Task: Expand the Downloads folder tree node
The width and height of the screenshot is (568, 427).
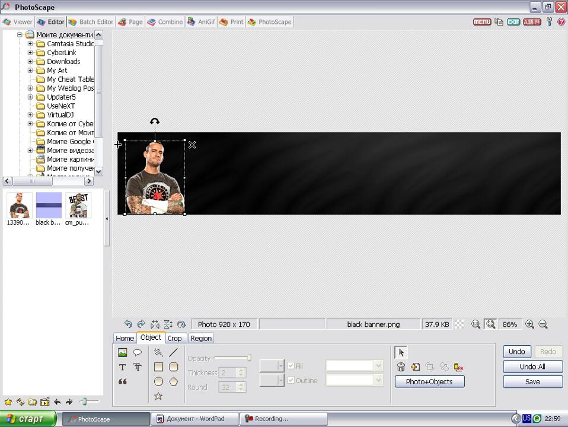Action: [x=30, y=62]
